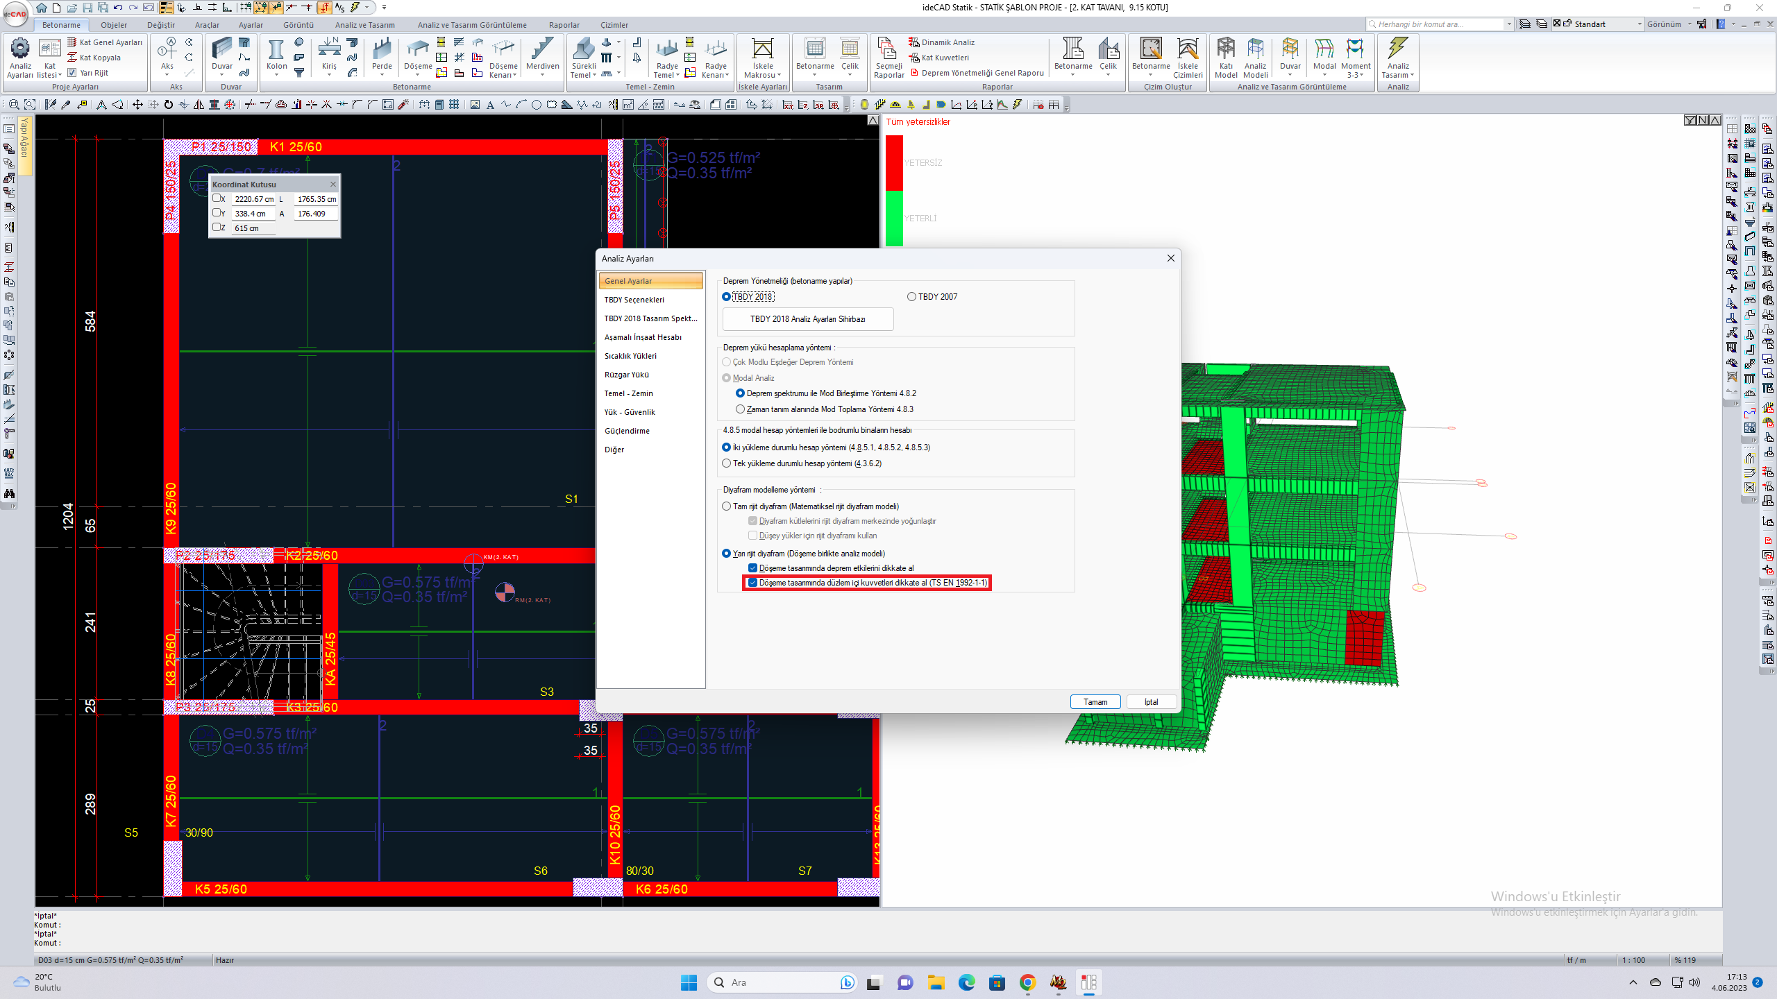Select İki yükleme durumlu hesap yöntemi
Viewport: 1777px width, 999px height.
point(726,447)
